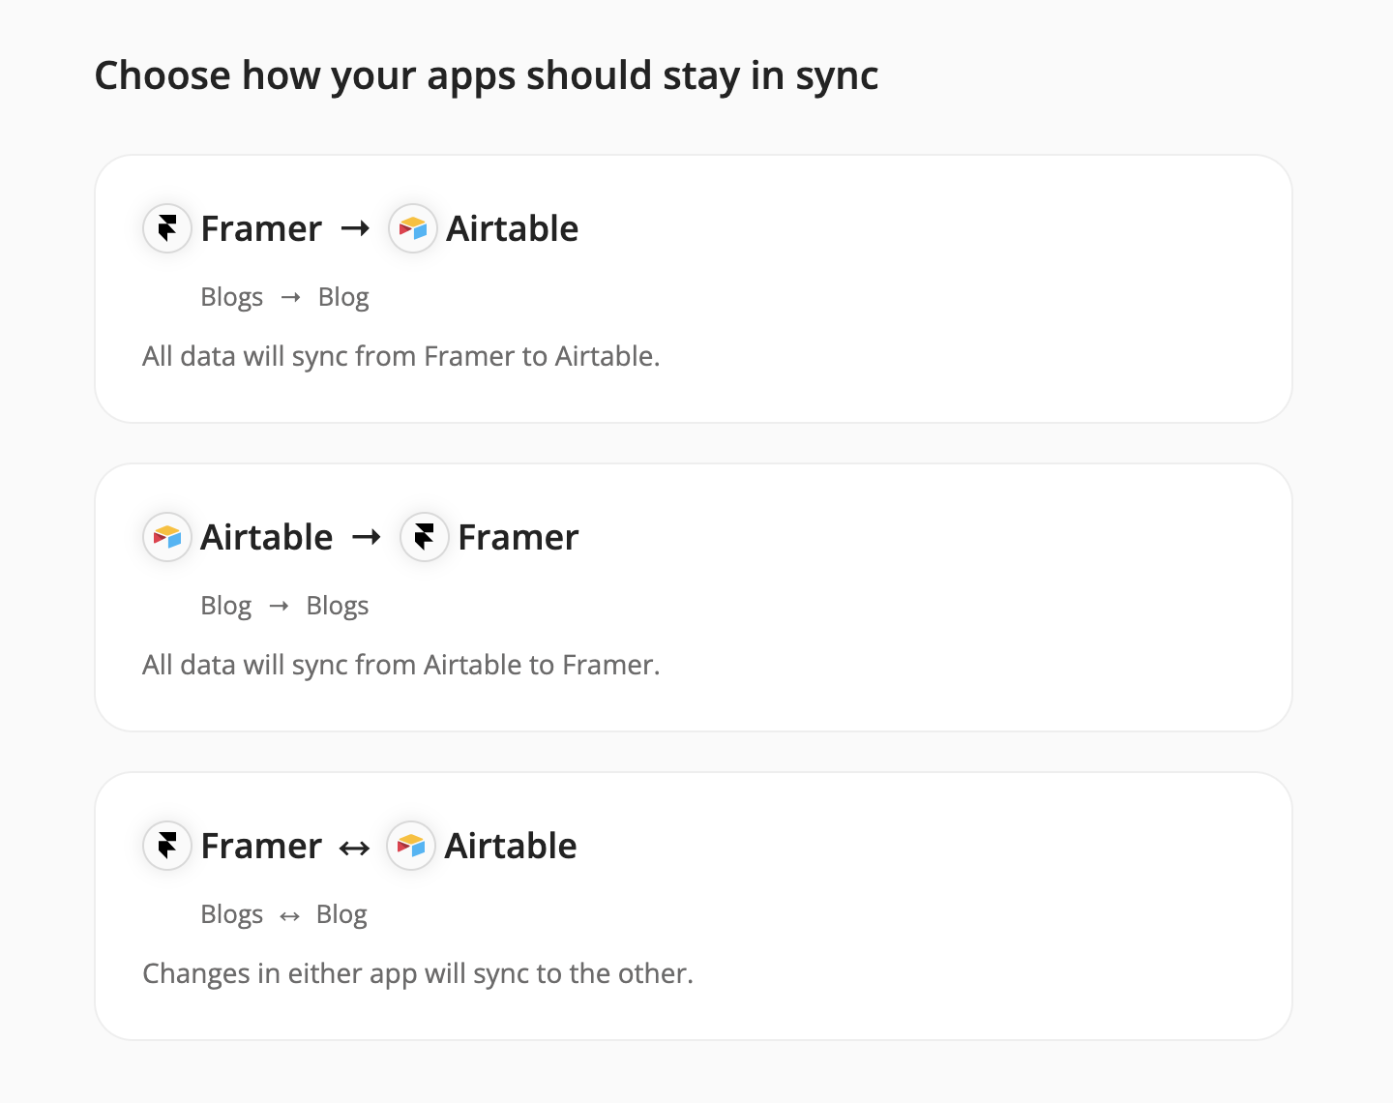This screenshot has width=1393, height=1103.
Task: Select "All data will sync from Framer to Airtable"
Action: pyautogui.click(x=401, y=357)
